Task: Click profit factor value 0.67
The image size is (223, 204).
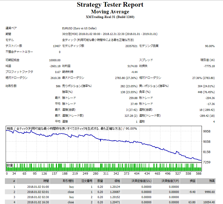Action: [x=58, y=72]
